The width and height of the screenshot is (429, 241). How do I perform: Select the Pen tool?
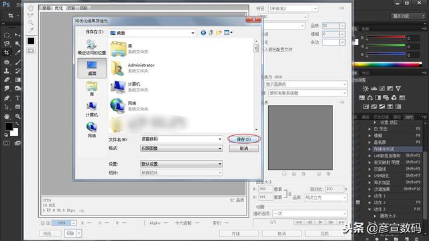pos(7,98)
